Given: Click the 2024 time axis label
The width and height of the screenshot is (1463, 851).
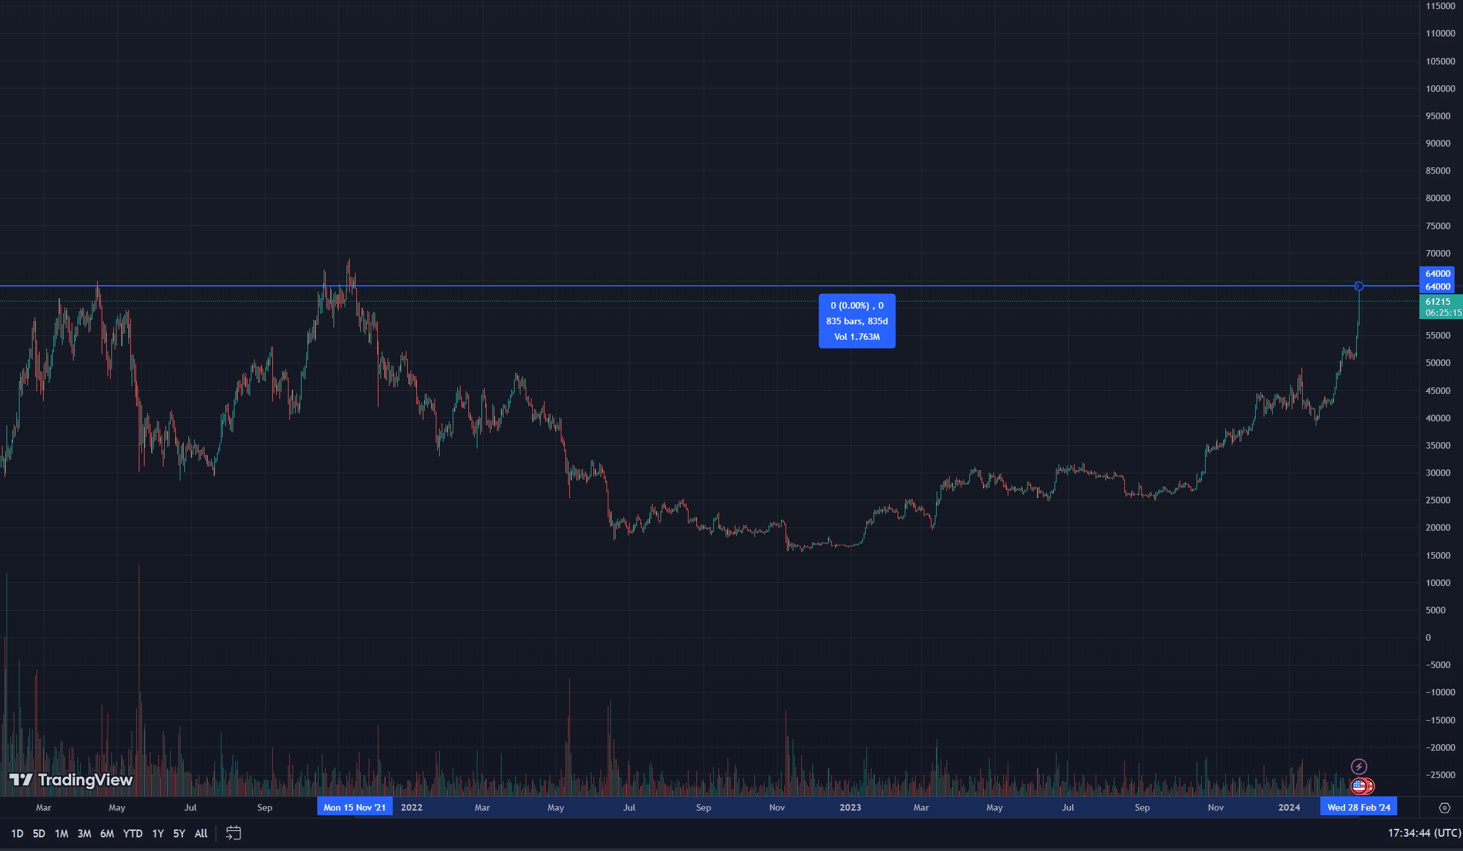Looking at the screenshot, I should coord(1289,807).
